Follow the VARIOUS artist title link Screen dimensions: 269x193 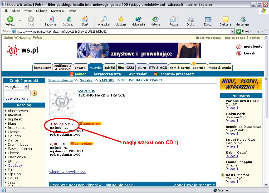(x=87, y=91)
